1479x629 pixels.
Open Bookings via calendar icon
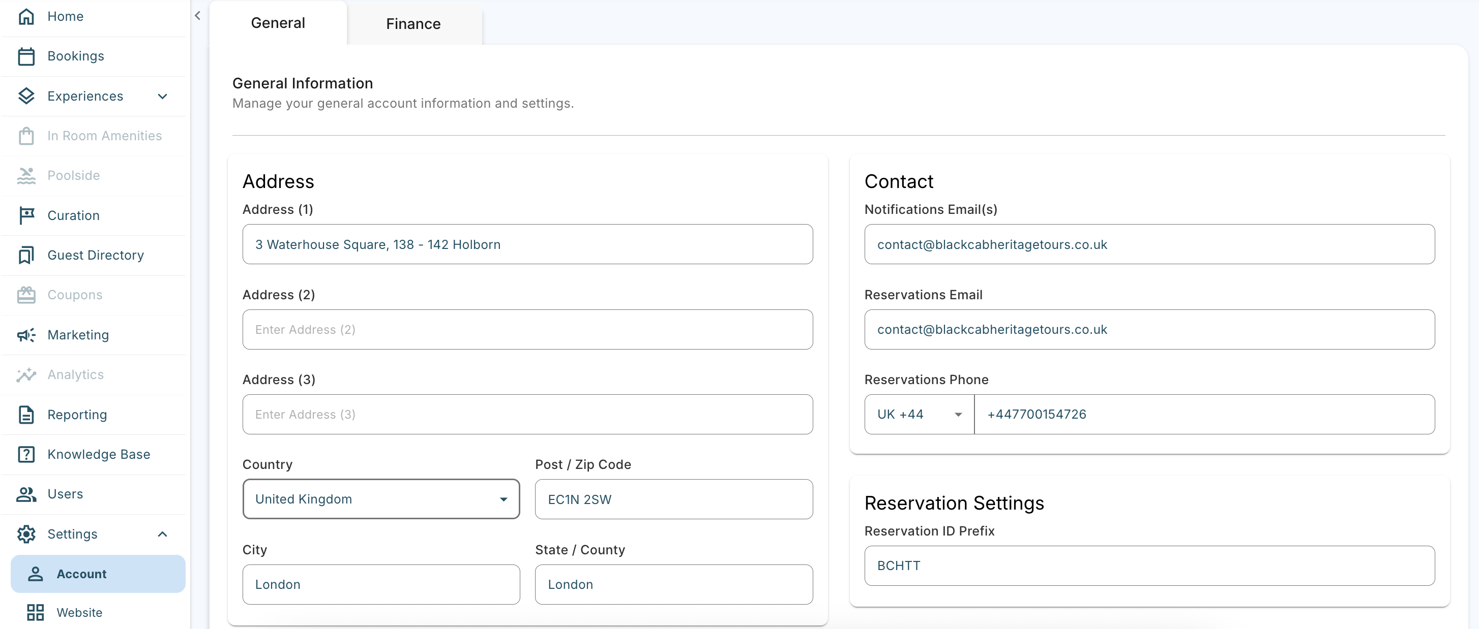26,56
